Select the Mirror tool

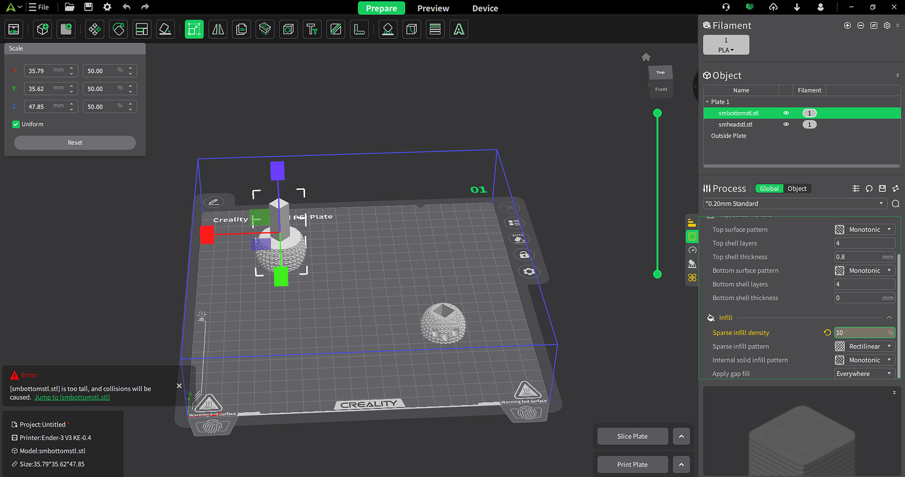pos(218,29)
